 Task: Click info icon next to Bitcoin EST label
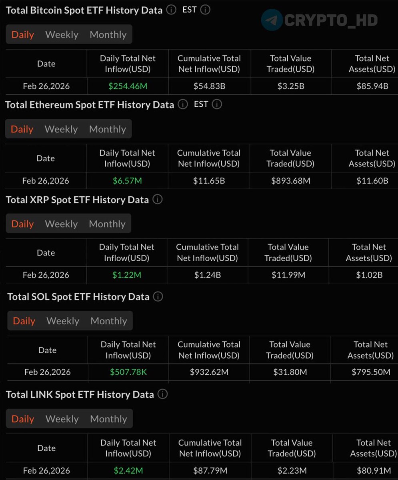pyautogui.click(x=205, y=10)
